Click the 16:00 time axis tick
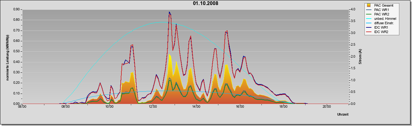 point(240,106)
